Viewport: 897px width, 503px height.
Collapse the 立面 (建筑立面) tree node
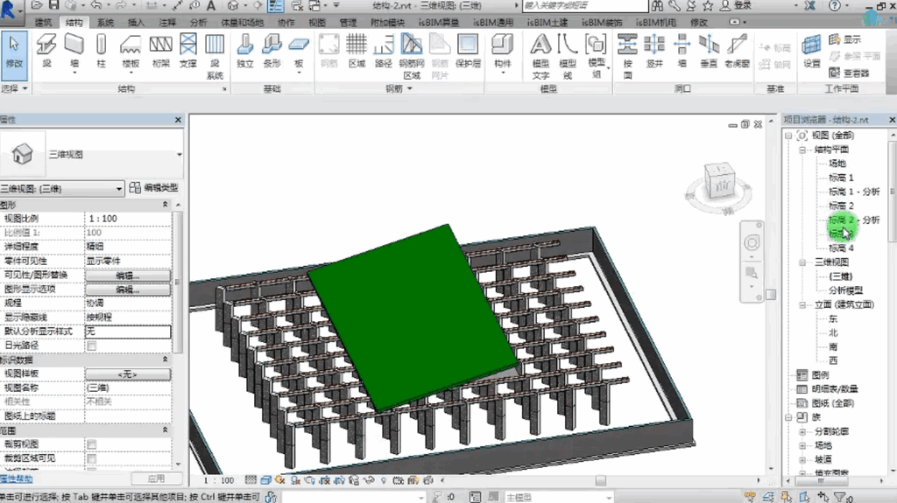click(x=802, y=304)
